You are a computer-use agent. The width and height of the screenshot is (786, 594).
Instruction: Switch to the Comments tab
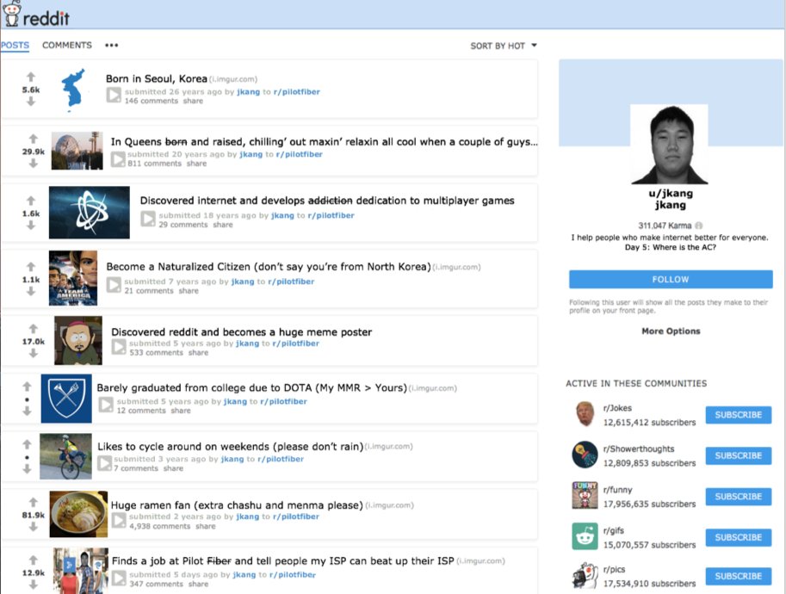[x=66, y=45]
